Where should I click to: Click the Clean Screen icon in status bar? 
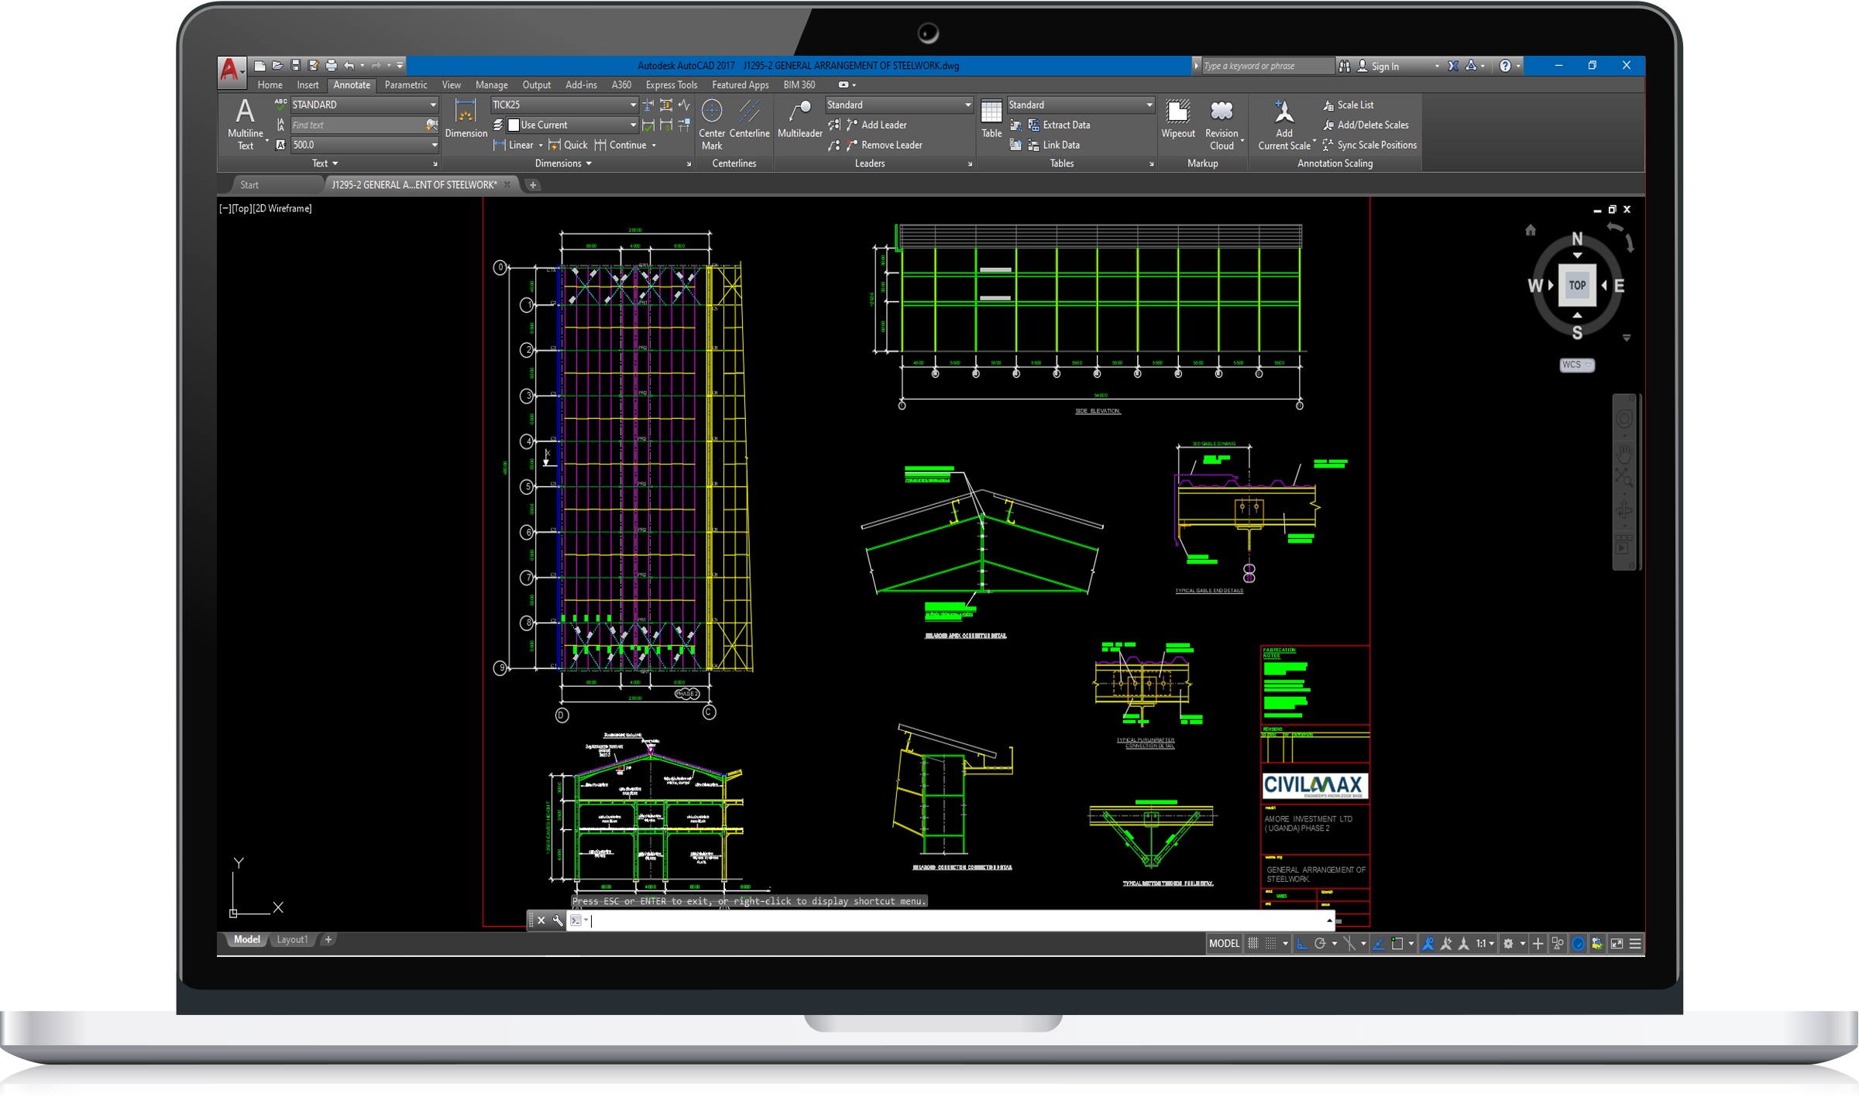point(1617,943)
